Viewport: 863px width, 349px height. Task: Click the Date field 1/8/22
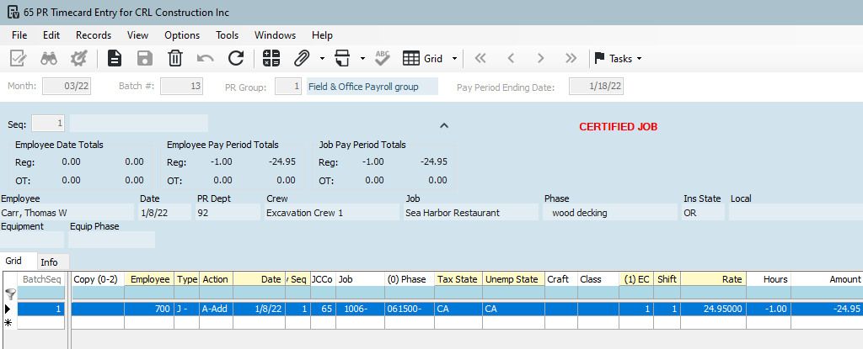(x=166, y=213)
